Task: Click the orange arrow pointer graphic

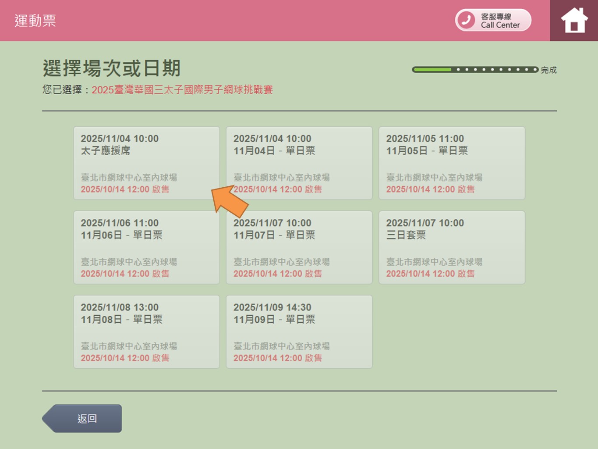Action: 229,201
